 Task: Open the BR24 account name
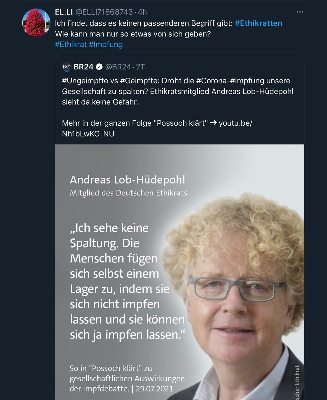click(83, 67)
